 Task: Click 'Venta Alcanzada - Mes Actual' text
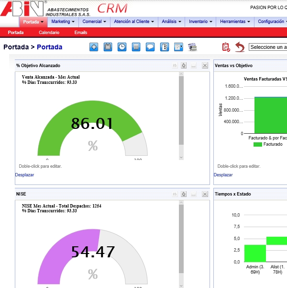coord(51,77)
